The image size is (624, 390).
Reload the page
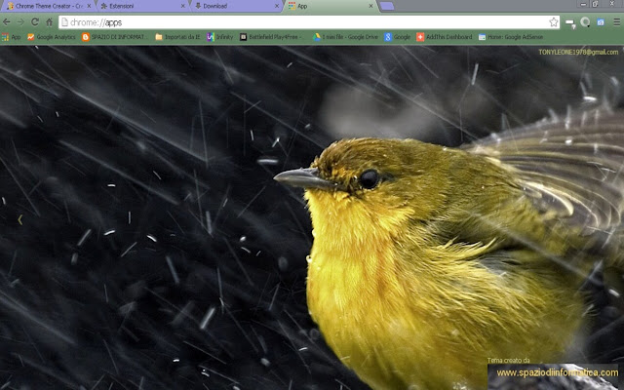tap(35, 22)
